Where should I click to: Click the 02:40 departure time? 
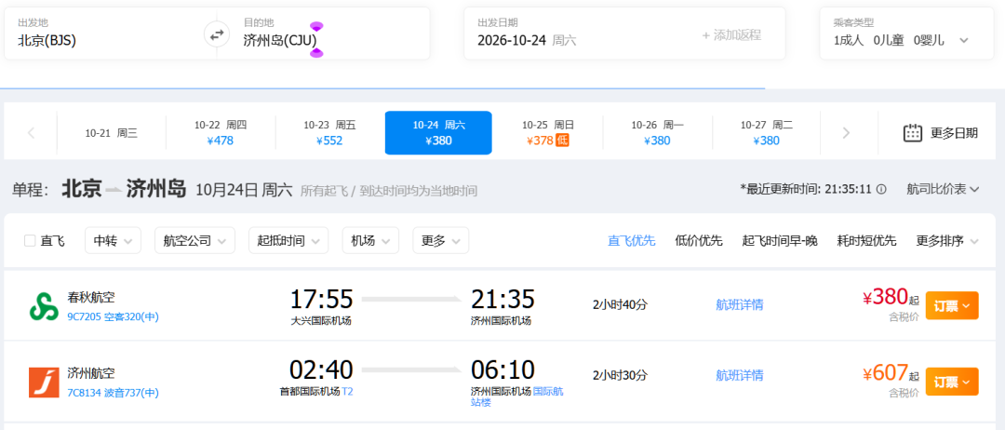click(x=321, y=370)
